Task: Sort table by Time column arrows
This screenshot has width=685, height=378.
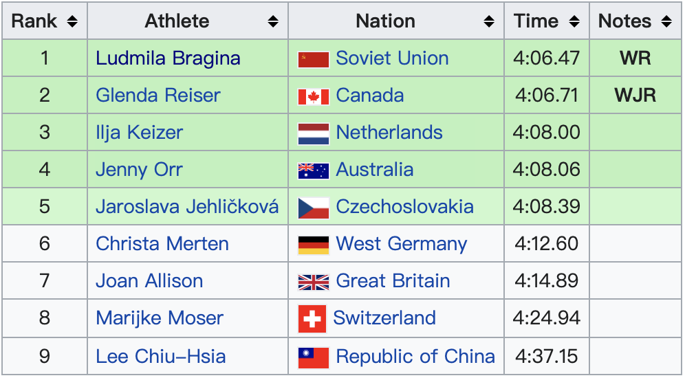Action: 574,21
